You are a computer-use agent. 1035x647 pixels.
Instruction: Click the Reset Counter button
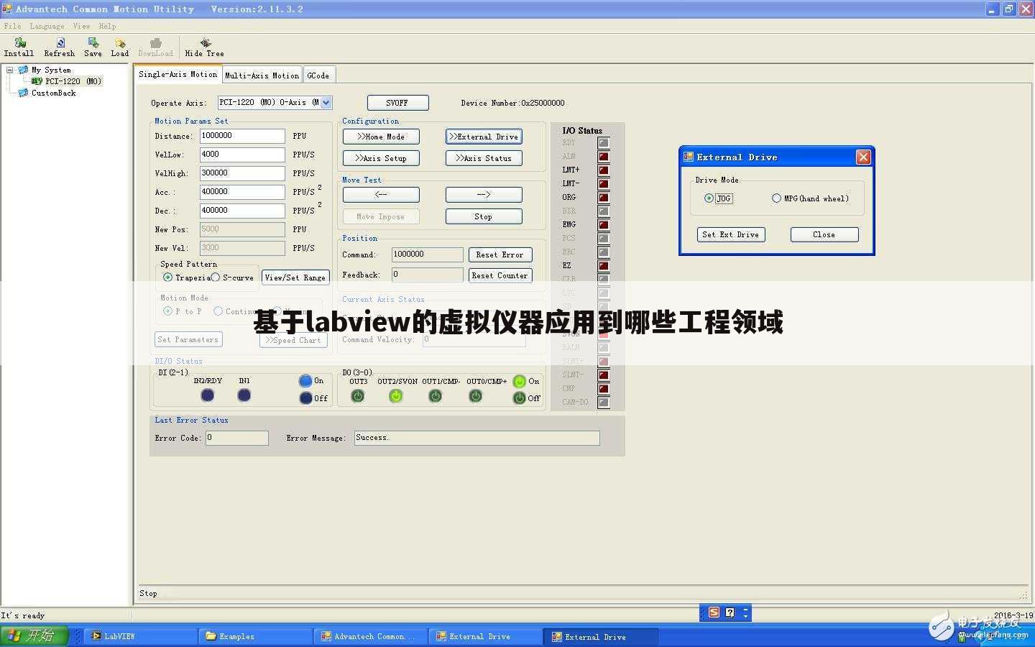500,275
